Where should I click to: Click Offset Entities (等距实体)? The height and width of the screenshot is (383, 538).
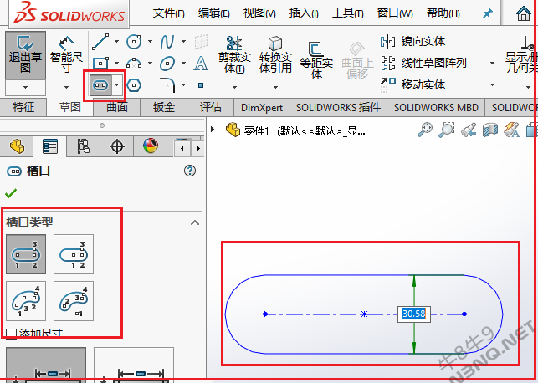[x=316, y=59]
